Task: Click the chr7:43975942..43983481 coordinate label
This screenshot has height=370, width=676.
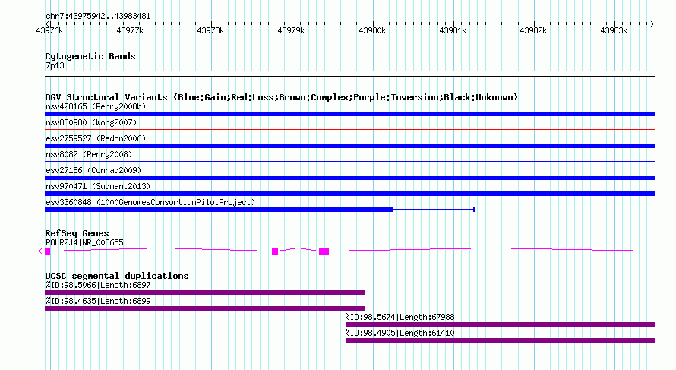Action: point(98,17)
